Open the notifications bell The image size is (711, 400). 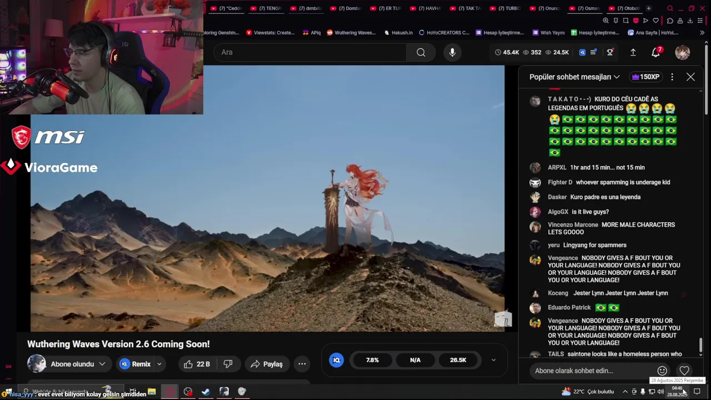(x=656, y=52)
